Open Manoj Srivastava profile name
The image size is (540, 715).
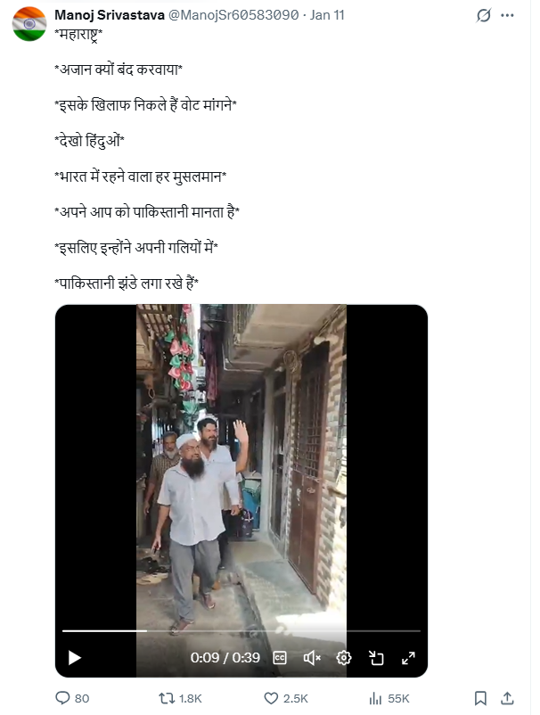(x=110, y=15)
